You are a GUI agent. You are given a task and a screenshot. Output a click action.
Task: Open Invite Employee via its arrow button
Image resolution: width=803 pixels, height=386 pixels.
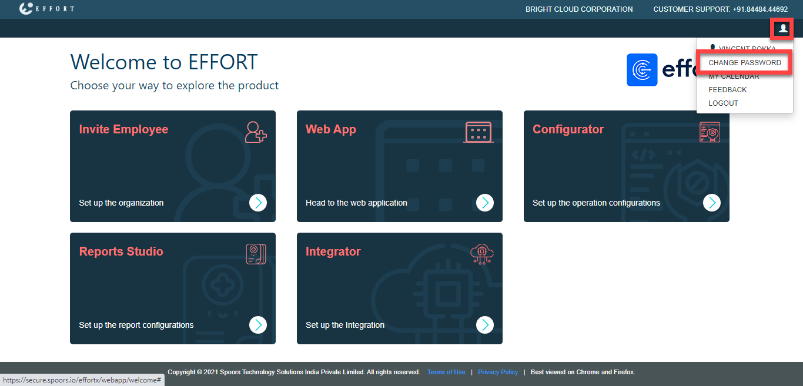[258, 203]
